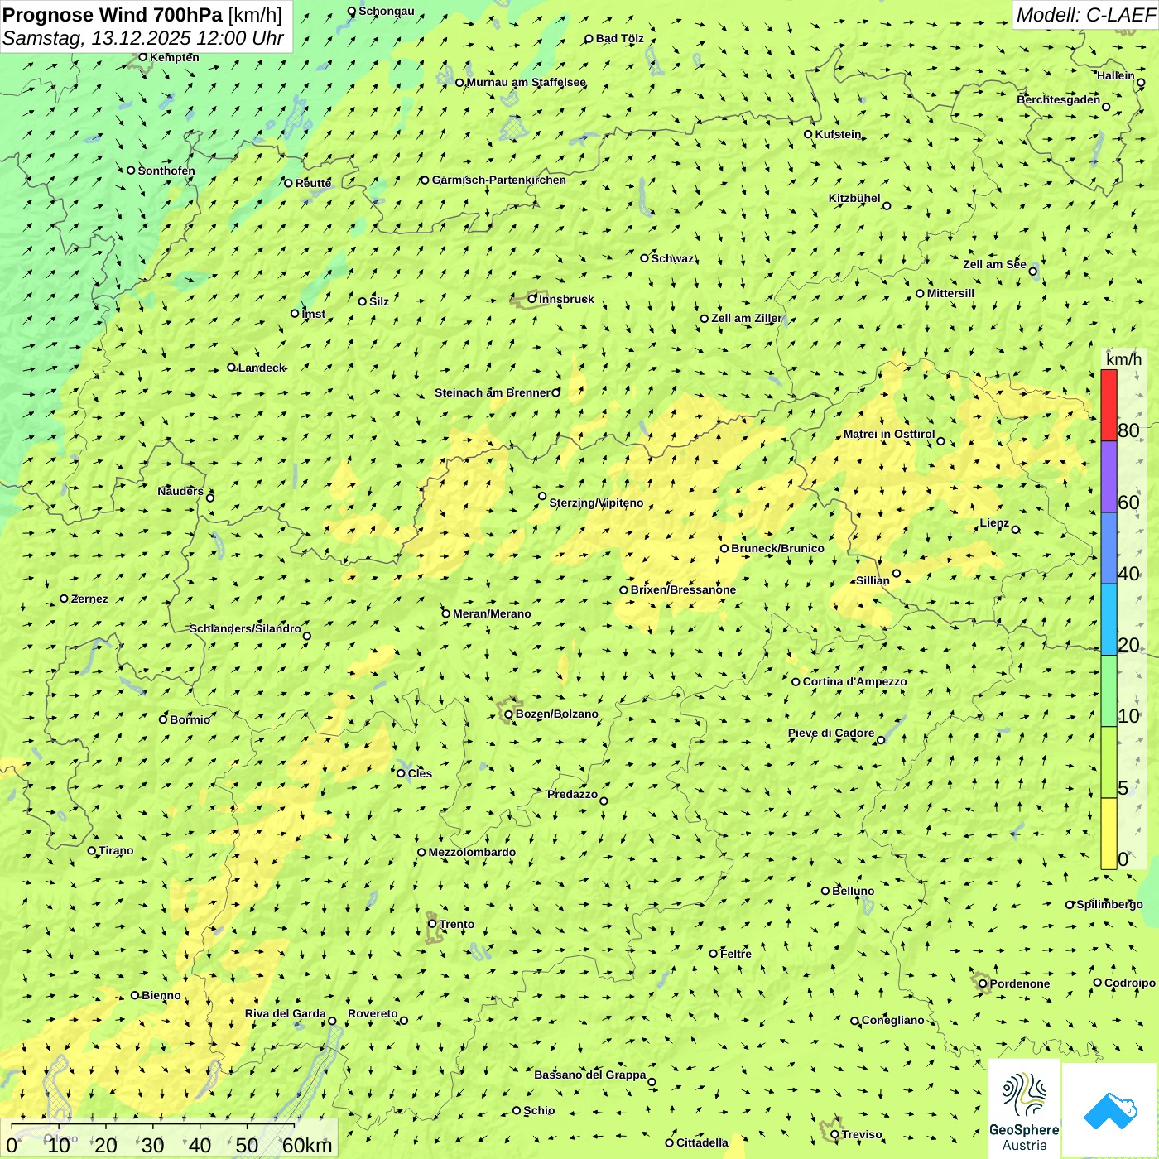This screenshot has width=1159, height=1159.
Task: Click the Matrei in Osttirol marker
Action: 940,440
